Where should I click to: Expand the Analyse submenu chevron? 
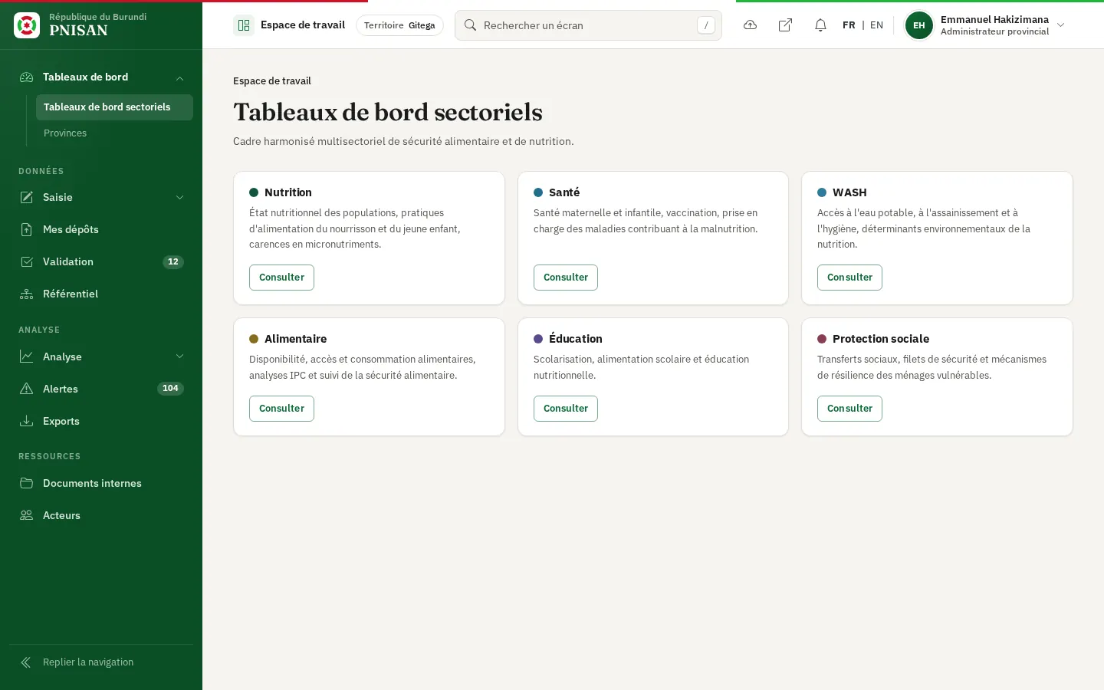tap(179, 356)
